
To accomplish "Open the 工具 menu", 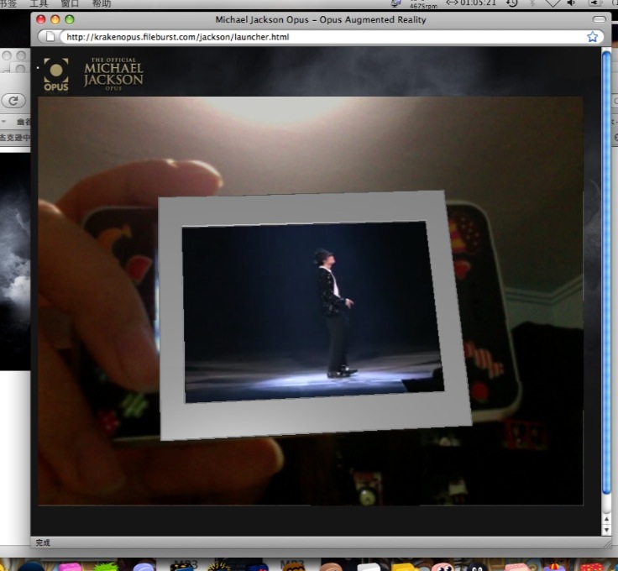I will pyautogui.click(x=39, y=3).
